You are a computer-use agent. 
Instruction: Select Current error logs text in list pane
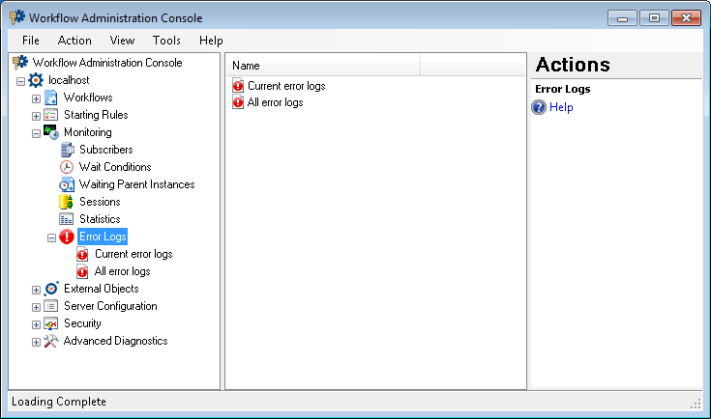click(286, 86)
